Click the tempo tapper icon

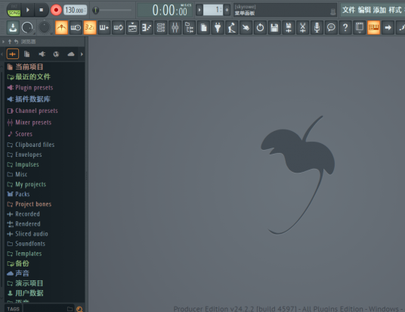pyautogui.click(x=232, y=27)
